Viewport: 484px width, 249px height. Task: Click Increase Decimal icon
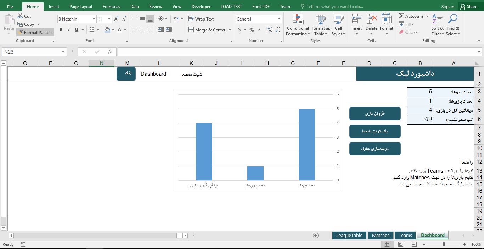click(270, 30)
